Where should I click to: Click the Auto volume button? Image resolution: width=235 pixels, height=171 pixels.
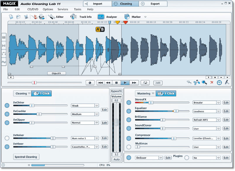pos(116,159)
